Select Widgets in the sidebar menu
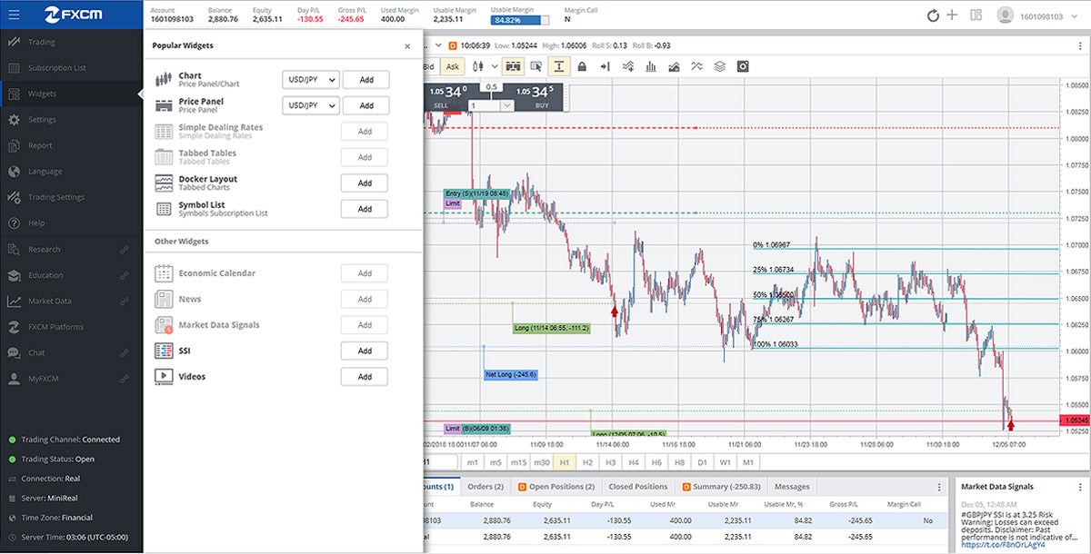 (x=72, y=94)
